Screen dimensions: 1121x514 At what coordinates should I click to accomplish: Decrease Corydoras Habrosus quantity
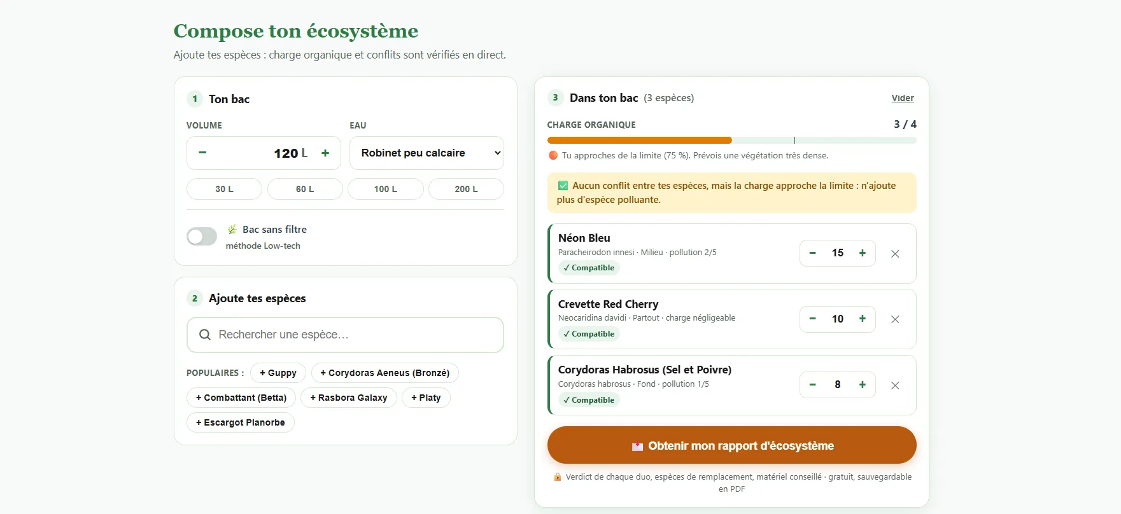click(813, 385)
